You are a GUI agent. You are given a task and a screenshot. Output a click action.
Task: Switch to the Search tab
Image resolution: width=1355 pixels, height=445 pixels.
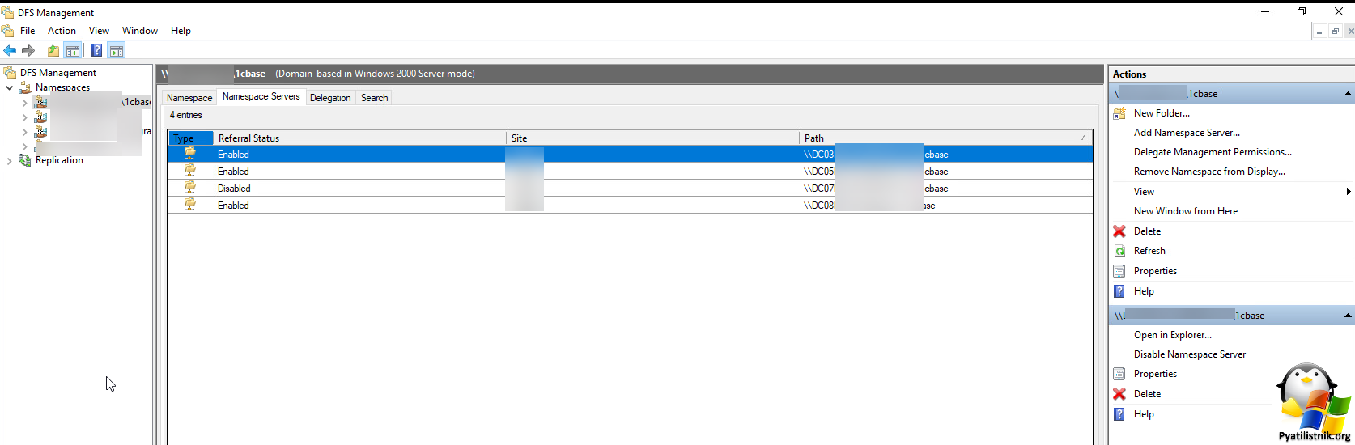374,98
